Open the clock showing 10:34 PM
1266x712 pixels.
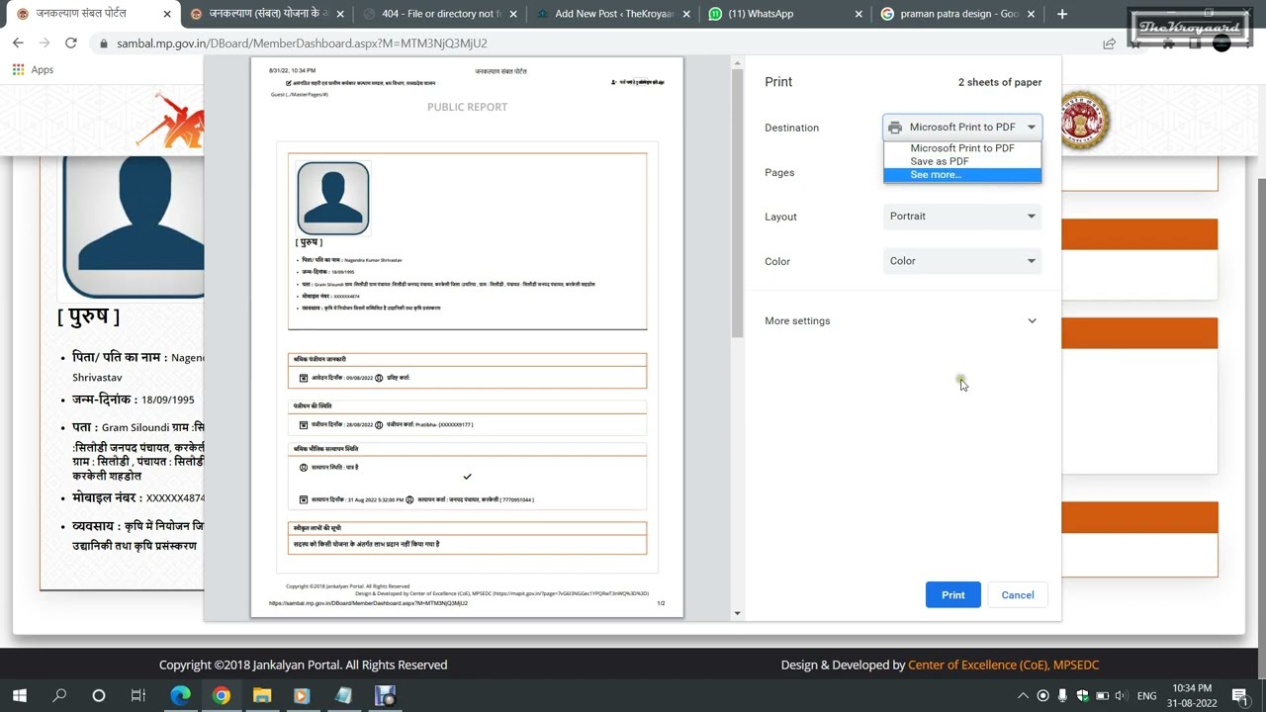tap(1192, 695)
